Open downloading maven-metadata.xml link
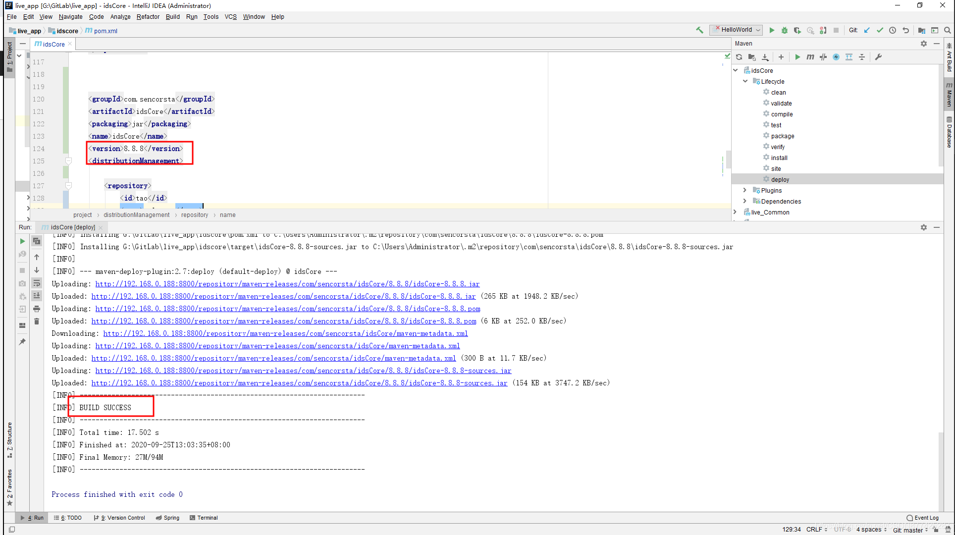 [x=285, y=333]
